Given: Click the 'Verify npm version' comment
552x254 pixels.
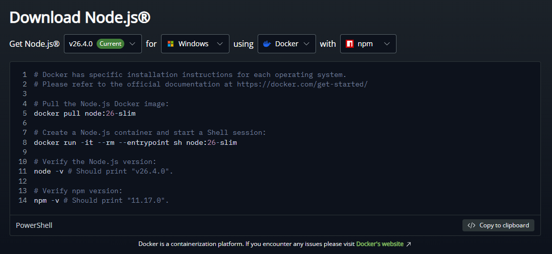Looking at the screenshot, I should 78,191.
